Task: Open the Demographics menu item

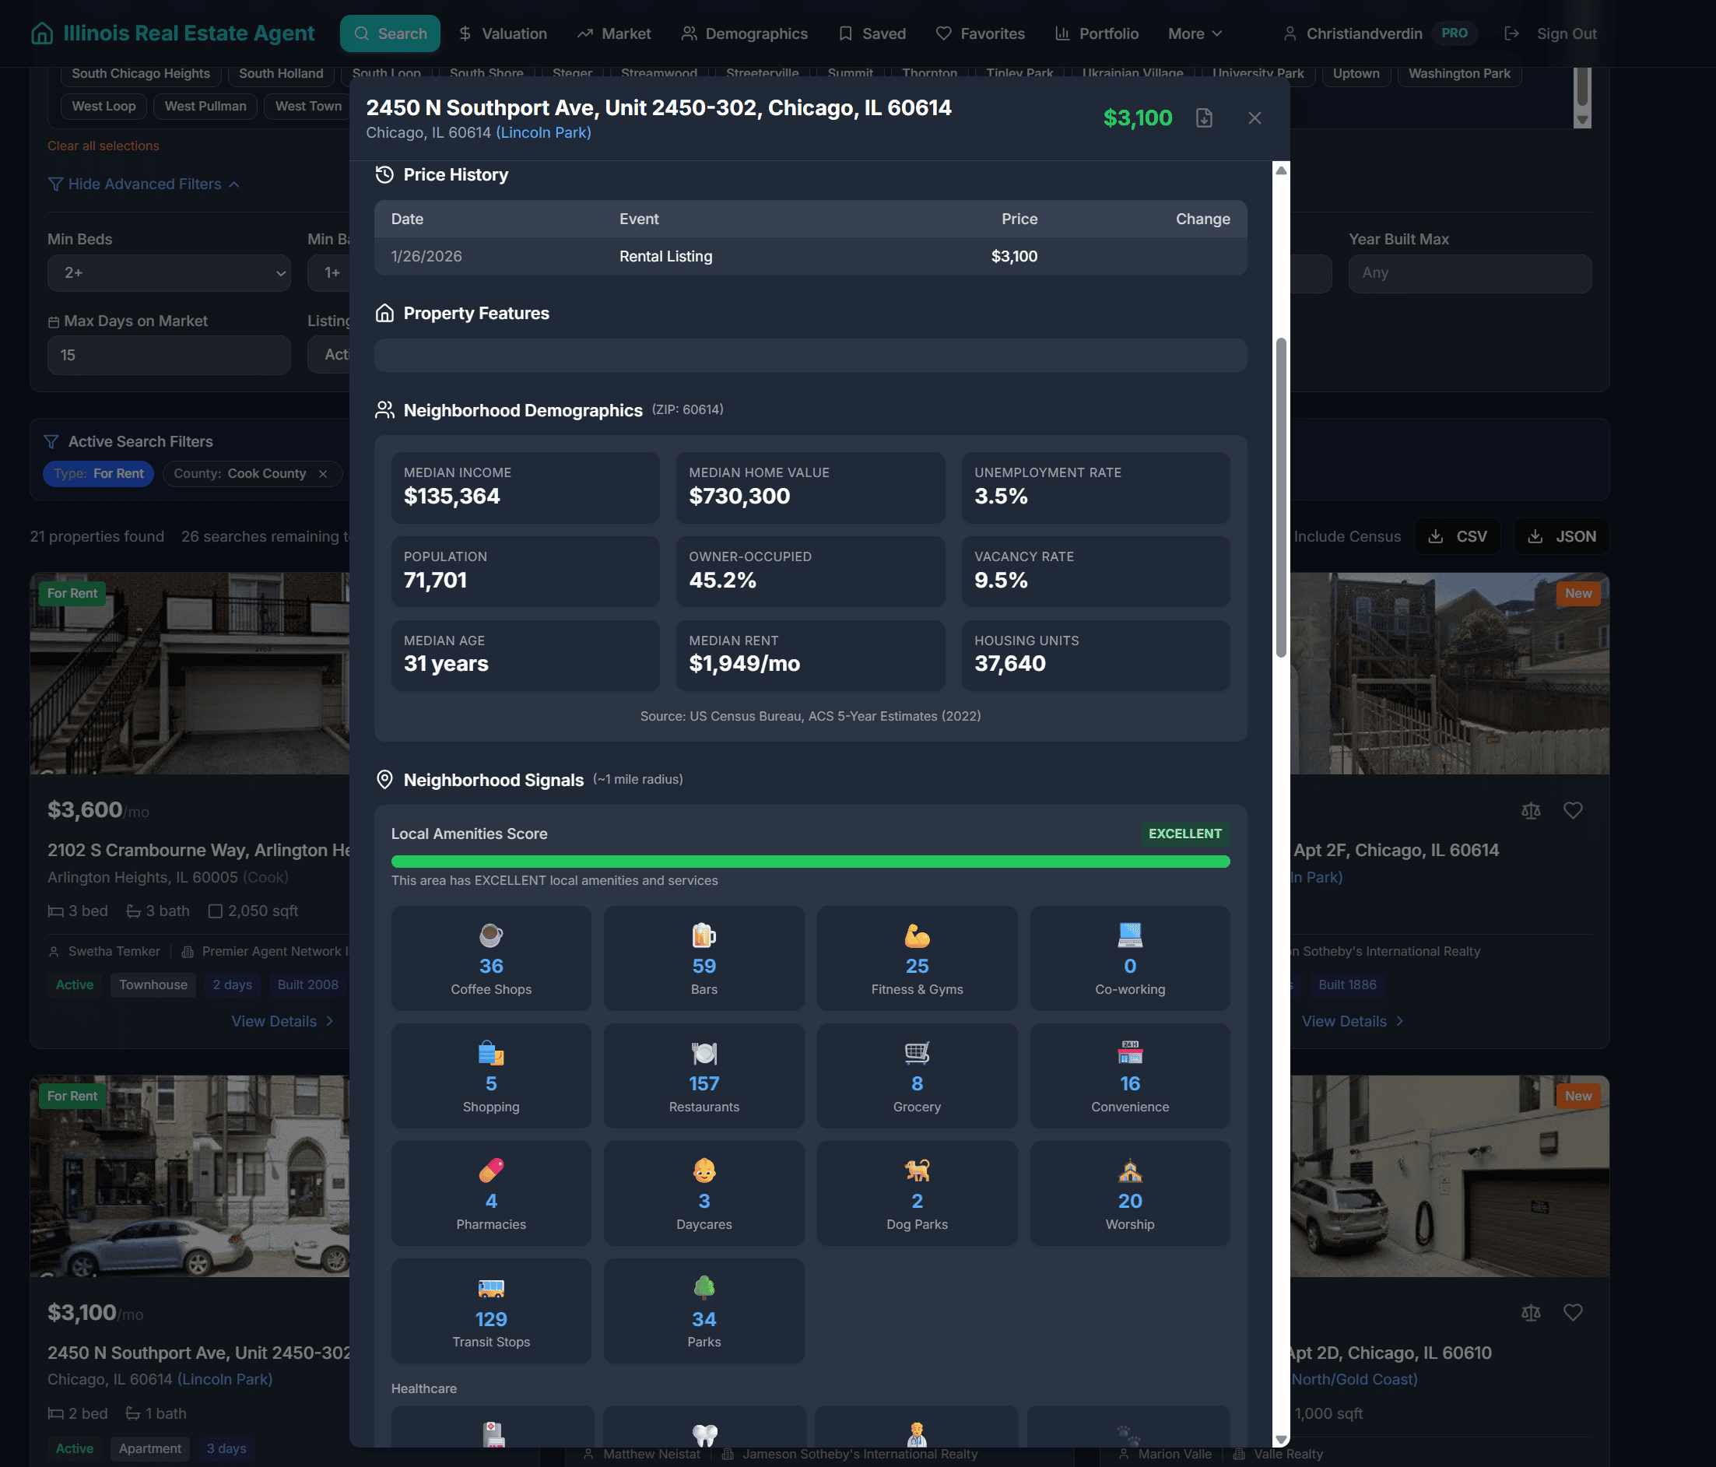Action: pyautogui.click(x=745, y=33)
